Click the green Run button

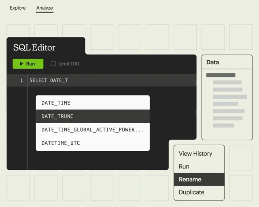(28, 64)
